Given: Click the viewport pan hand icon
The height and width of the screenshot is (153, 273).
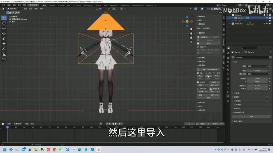Looking at the screenshot, I should tap(191, 33).
